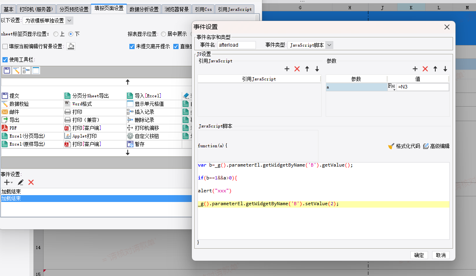The height and width of the screenshot is (276, 476).
Task: Click the up arrow to add button to toolbar
Action: (127, 82)
